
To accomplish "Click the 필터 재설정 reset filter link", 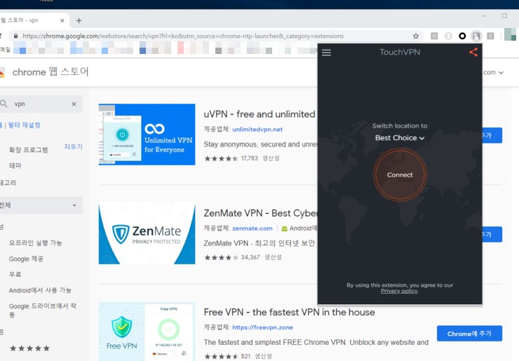I will click(24, 125).
